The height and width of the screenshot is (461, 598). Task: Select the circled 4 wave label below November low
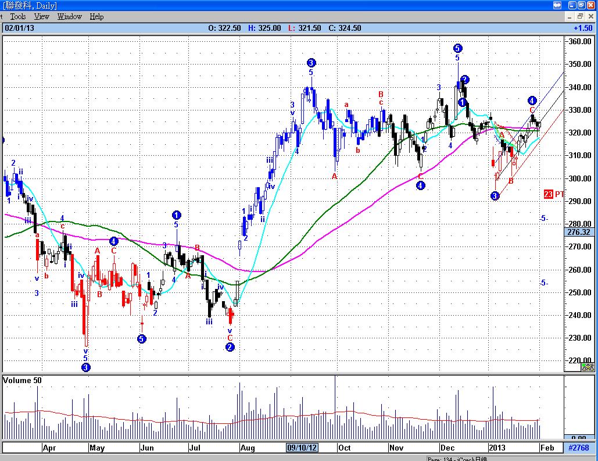[x=420, y=186]
